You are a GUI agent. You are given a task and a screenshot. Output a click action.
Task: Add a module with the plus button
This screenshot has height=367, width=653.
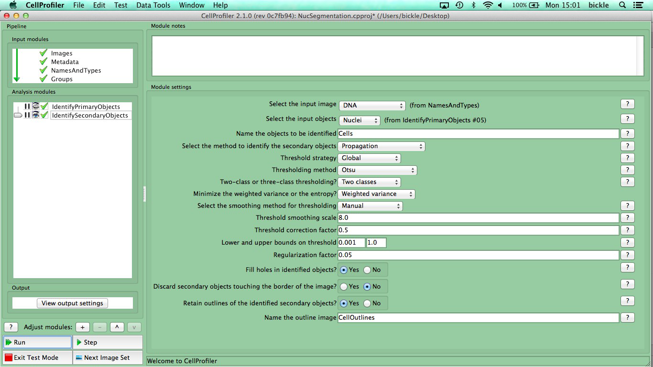tap(82, 327)
